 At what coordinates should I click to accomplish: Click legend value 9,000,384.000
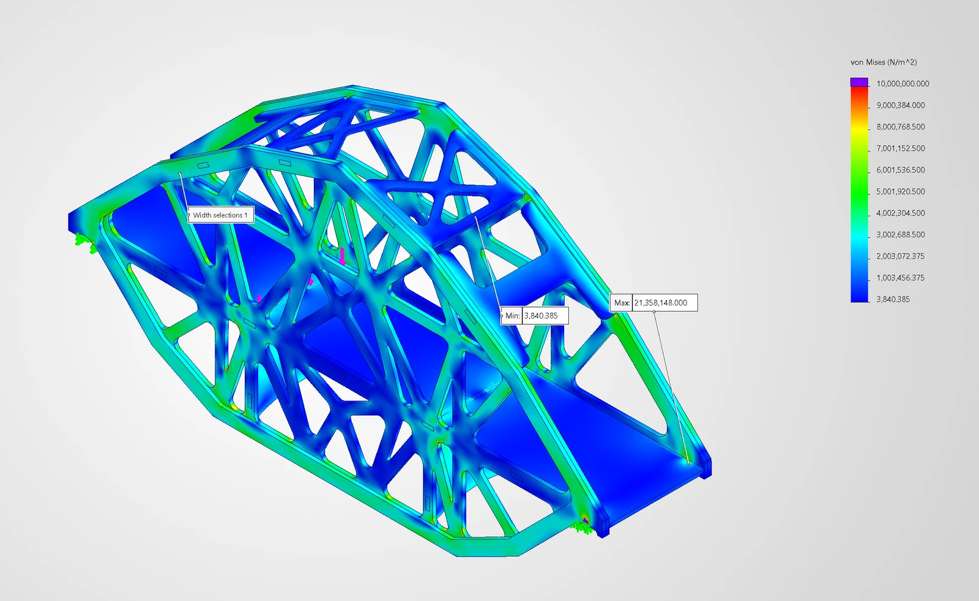point(901,105)
